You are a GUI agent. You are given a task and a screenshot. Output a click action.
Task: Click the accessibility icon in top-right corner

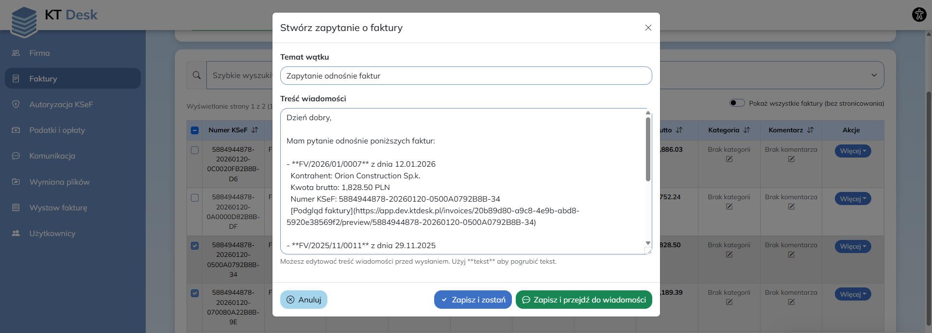tap(919, 15)
